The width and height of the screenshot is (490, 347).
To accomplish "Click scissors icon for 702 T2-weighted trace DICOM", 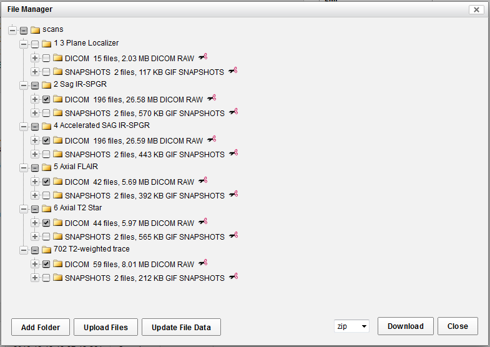I will 202,263.
